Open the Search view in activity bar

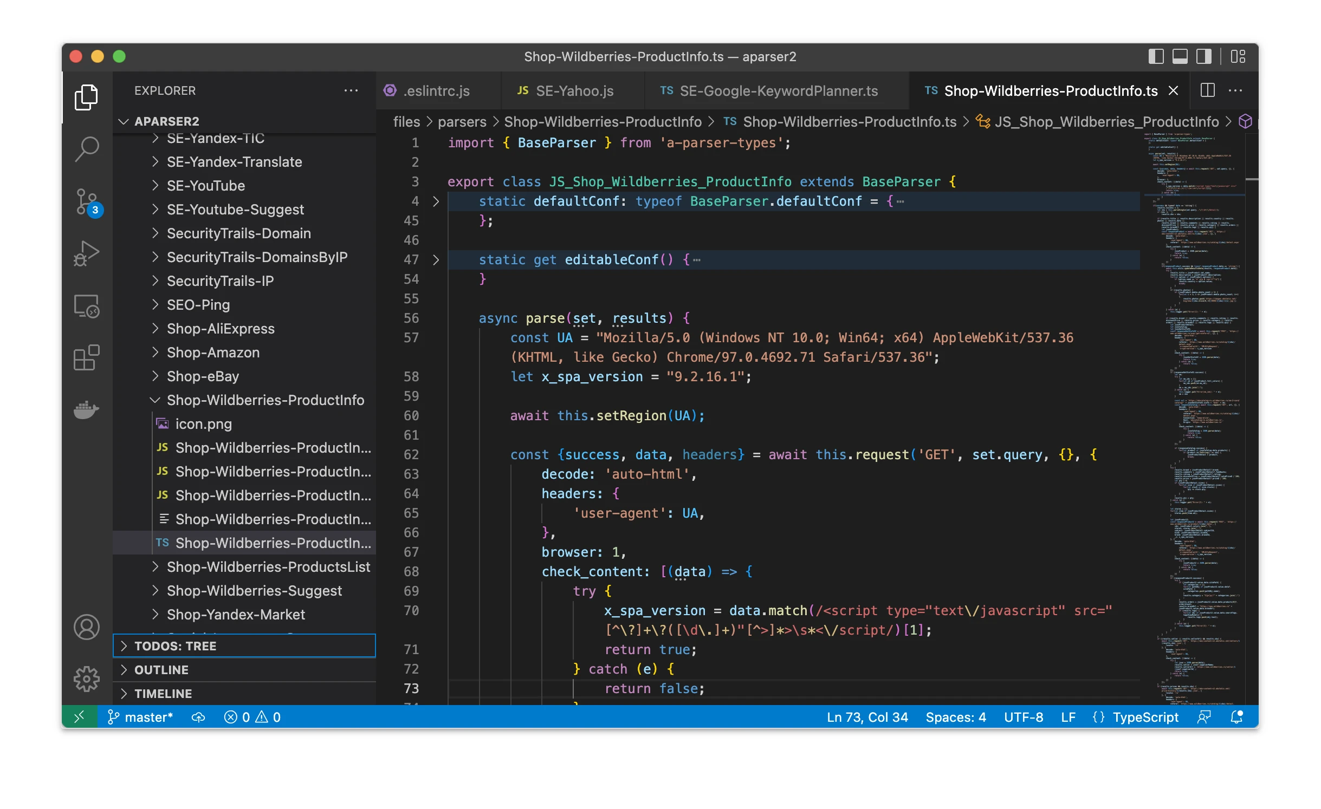click(x=86, y=149)
